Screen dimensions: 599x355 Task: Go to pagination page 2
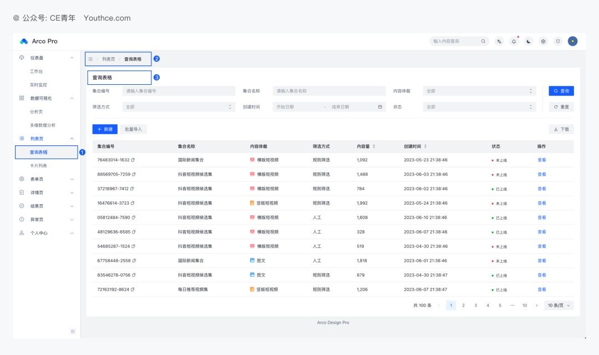(x=463, y=305)
